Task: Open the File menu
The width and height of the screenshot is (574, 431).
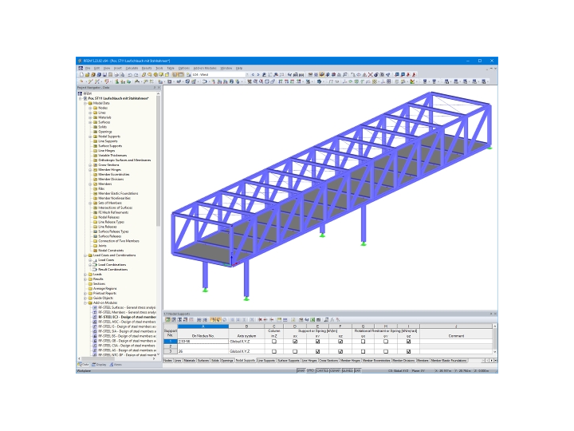Action: point(88,68)
